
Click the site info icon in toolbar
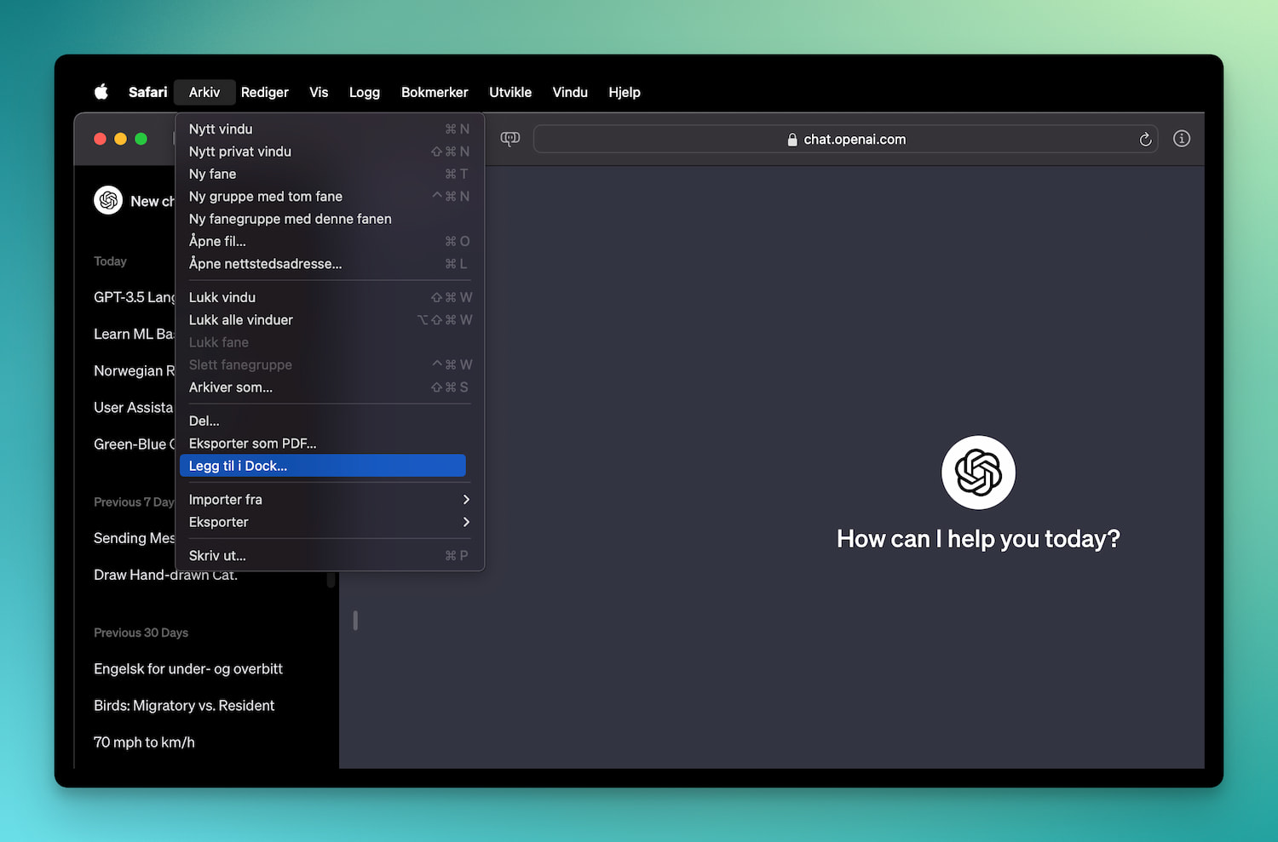[1181, 139]
